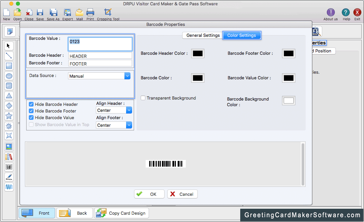Click the Close file toolbar icon
Screen dimensions: 364x222
(29, 13)
